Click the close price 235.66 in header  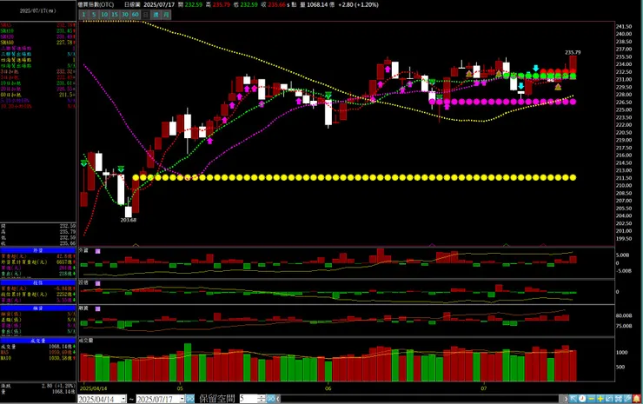(276, 5)
